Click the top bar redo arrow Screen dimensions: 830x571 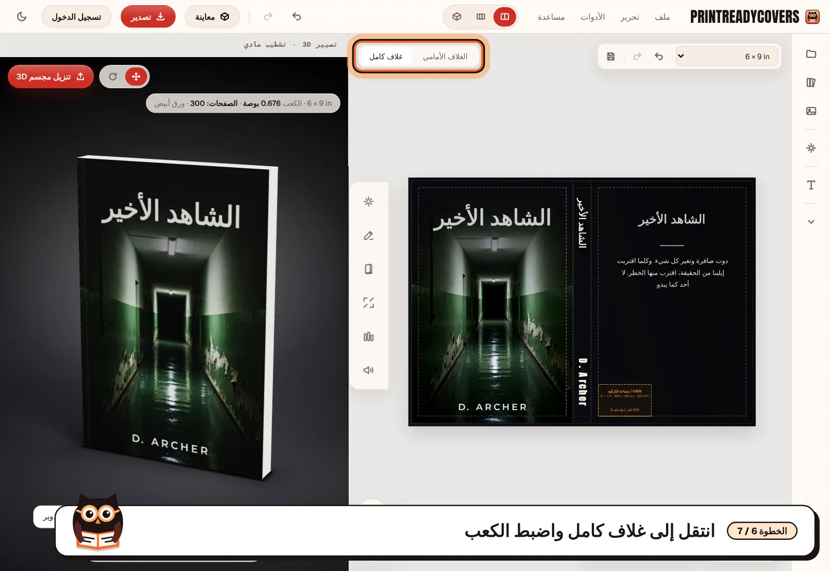268,17
